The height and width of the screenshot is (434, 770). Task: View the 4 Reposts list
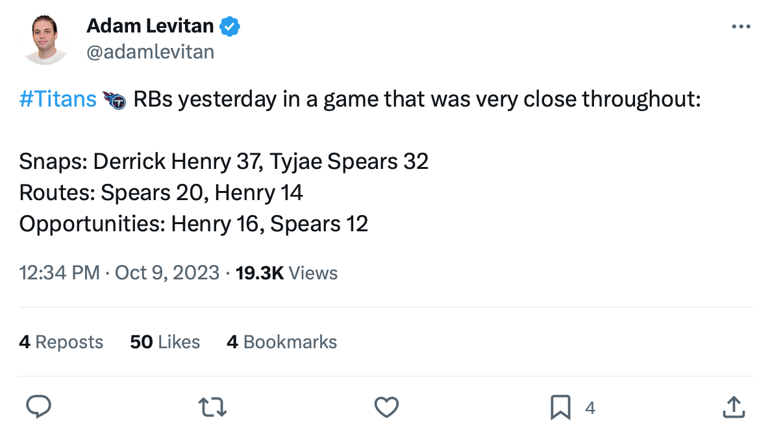(x=61, y=342)
